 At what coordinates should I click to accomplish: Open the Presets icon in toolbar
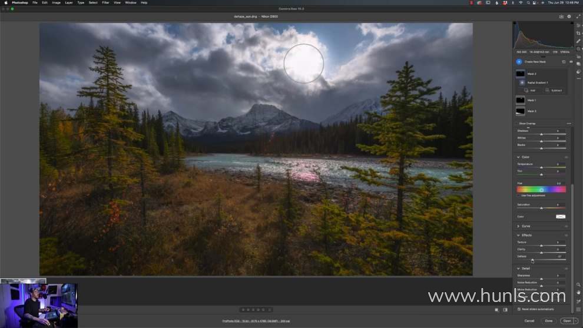click(x=578, y=72)
